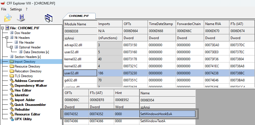The width and height of the screenshot is (255, 125).
Task: Open the Rebuilder tree entry
Action: 22,109
